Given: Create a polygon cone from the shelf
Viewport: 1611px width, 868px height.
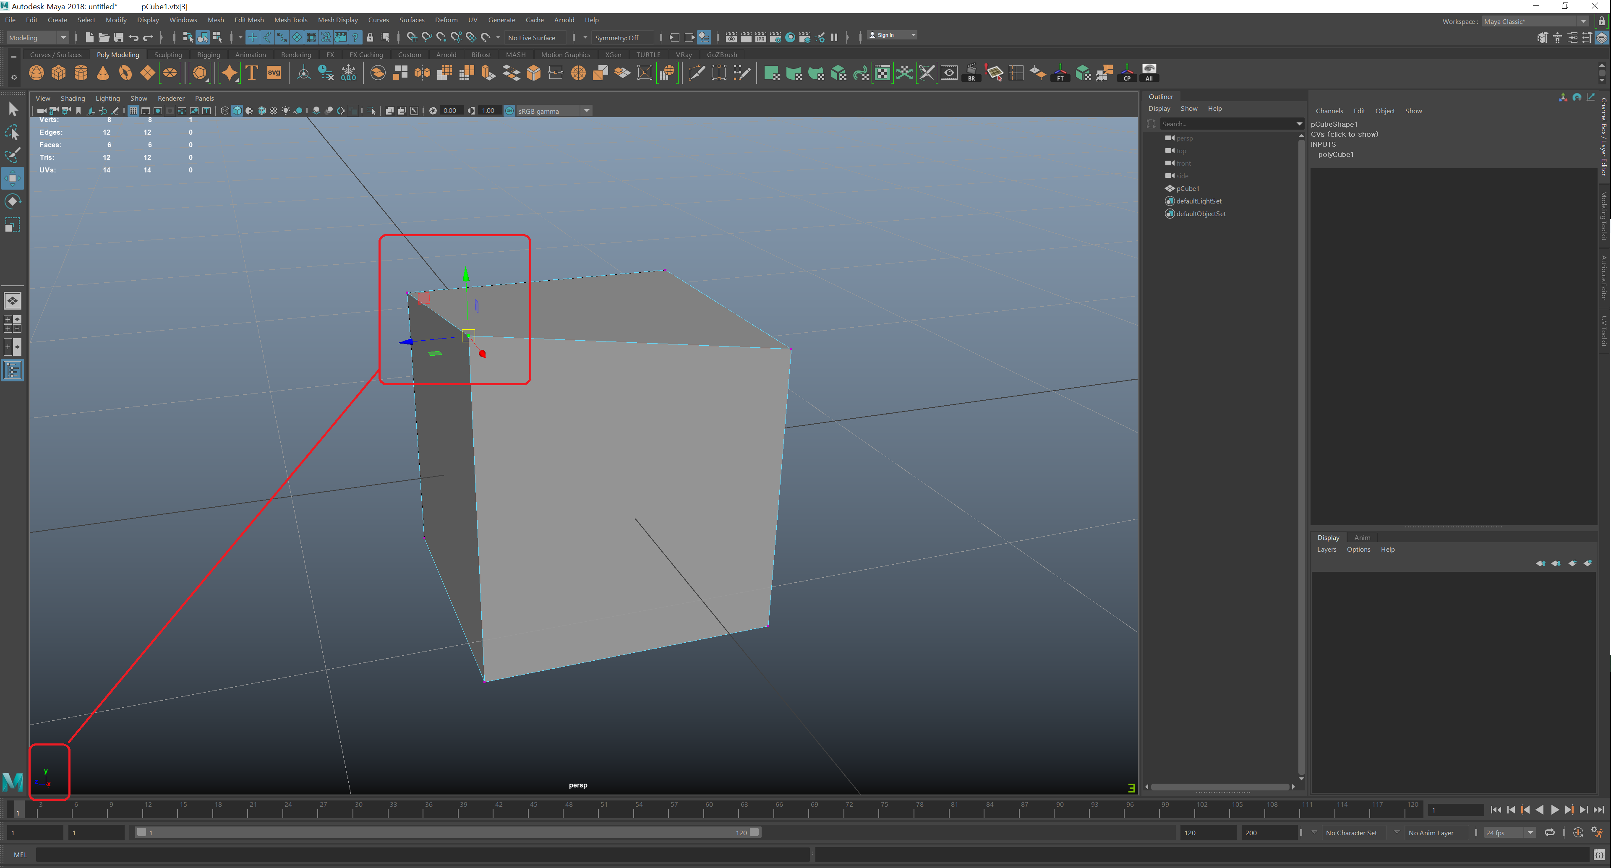Looking at the screenshot, I should pos(103,73).
